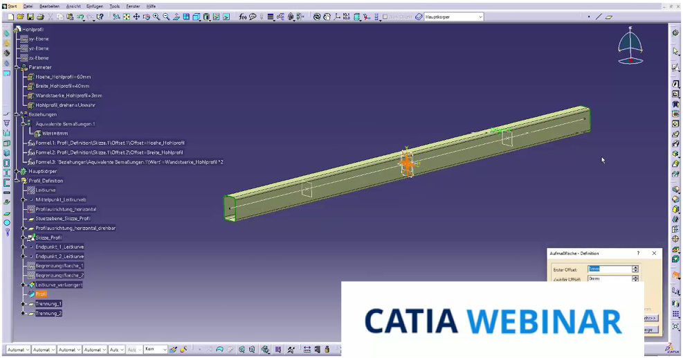Image resolution: width=683 pixels, height=358 pixels.
Task: Select Wandstaerke_Hohlprofil=3mm parameter
Action: point(69,96)
